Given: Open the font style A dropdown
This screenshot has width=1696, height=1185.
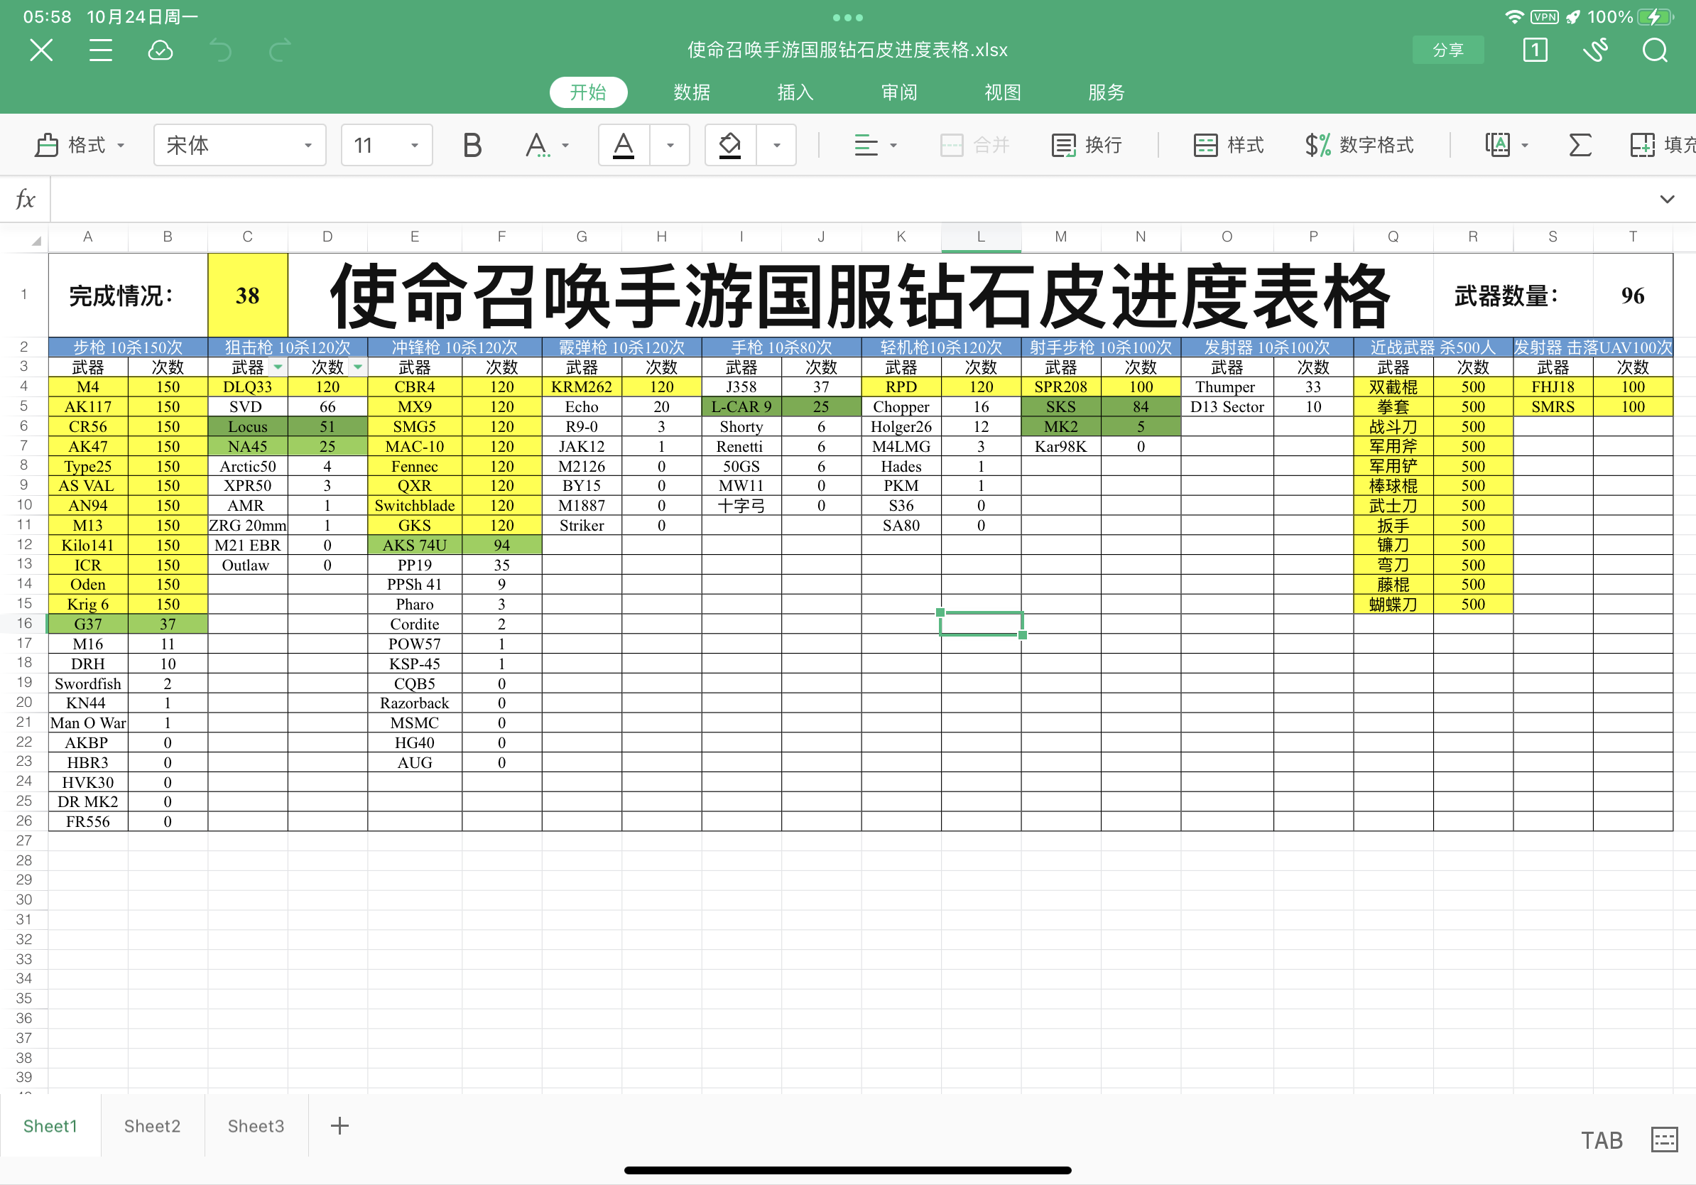Looking at the screenshot, I should [547, 145].
